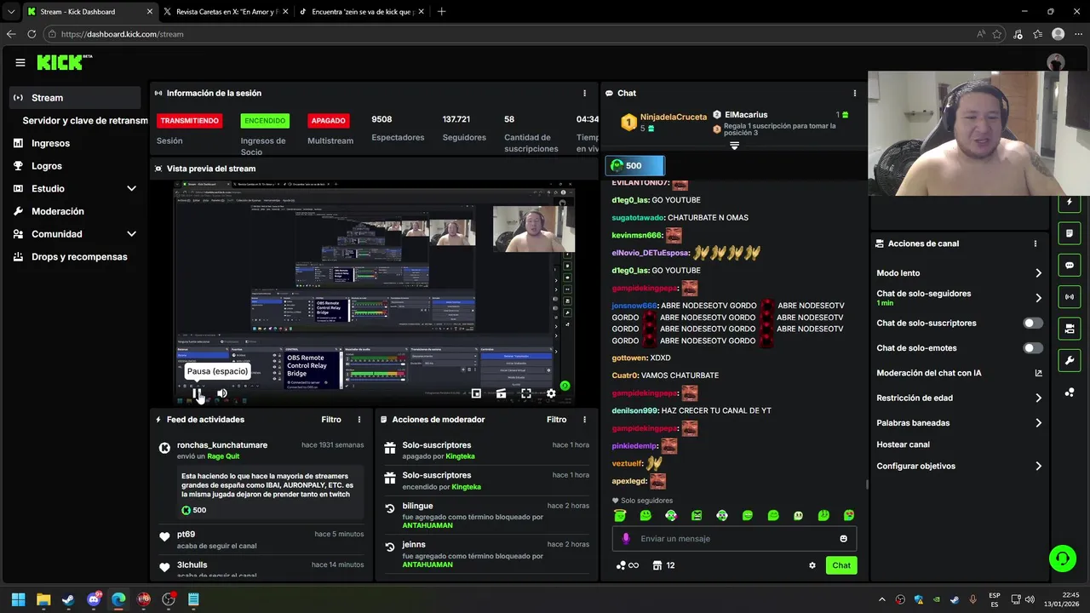The width and height of the screenshot is (1090, 613).
Task: Open ronchas_kunchatumare activity entry
Action: tap(262, 478)
